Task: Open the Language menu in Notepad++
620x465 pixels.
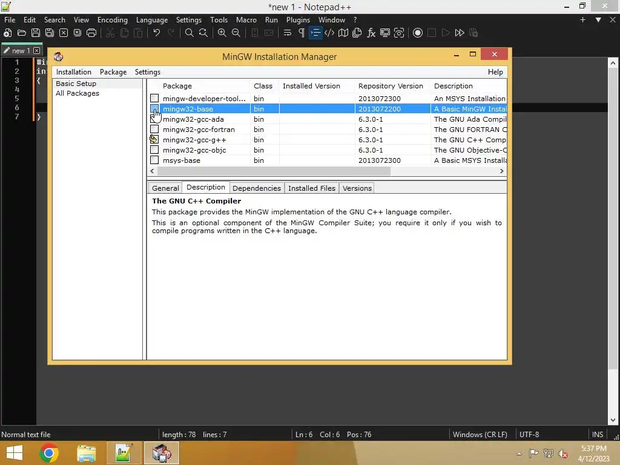Action: tap(152, 20)
